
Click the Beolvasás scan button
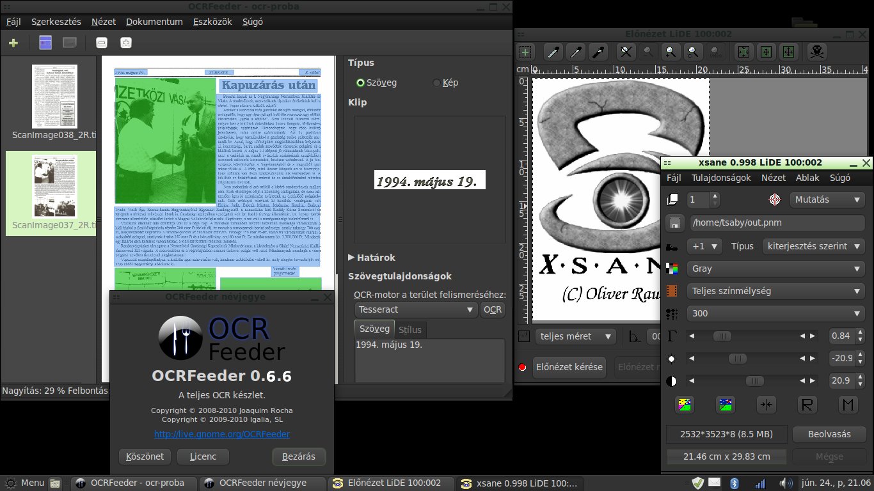tap(830, 434)
